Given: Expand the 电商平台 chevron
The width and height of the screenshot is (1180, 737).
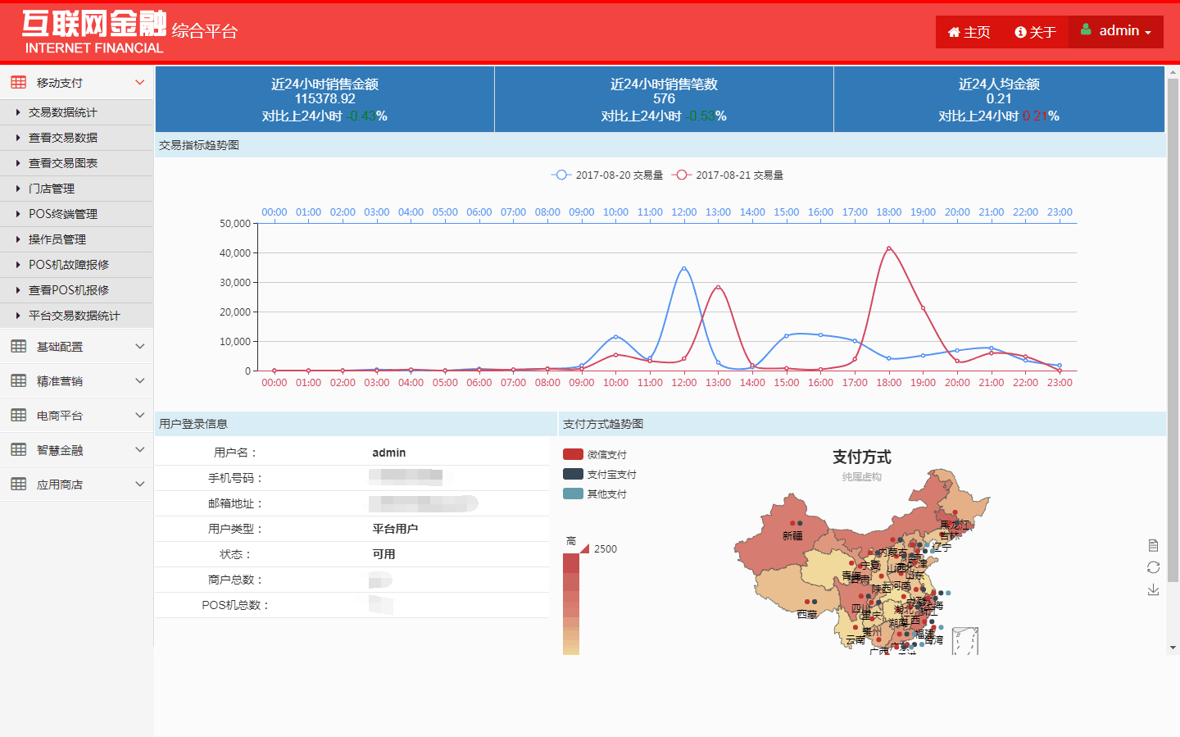Looking at the screenshot, I should point(139,416).
